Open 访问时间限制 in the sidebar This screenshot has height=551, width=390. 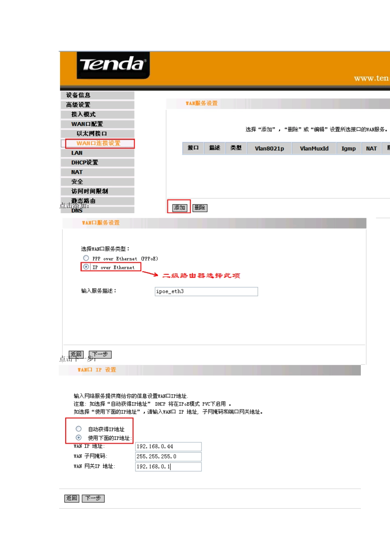click(97, 191)
